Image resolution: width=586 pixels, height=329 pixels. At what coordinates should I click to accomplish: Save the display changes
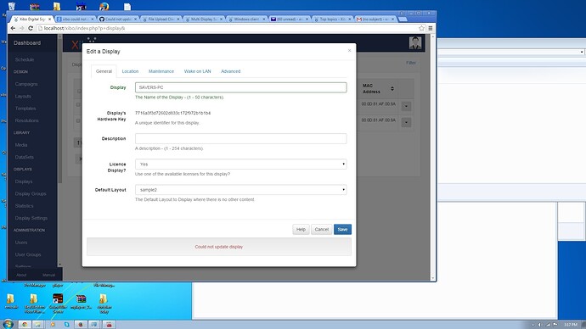[343, 230]
